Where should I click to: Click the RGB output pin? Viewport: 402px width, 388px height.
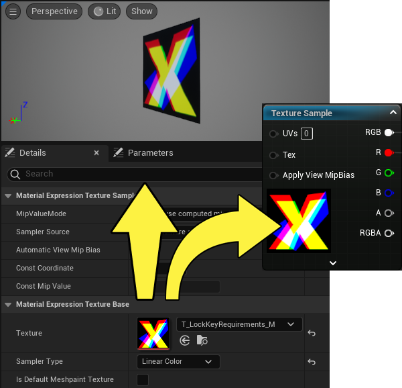[389, 132]
